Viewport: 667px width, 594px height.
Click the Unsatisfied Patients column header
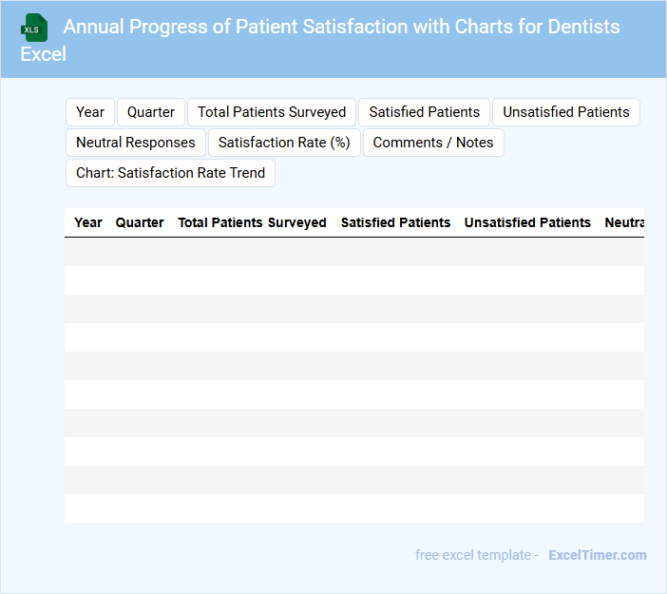tap(527, 222)
